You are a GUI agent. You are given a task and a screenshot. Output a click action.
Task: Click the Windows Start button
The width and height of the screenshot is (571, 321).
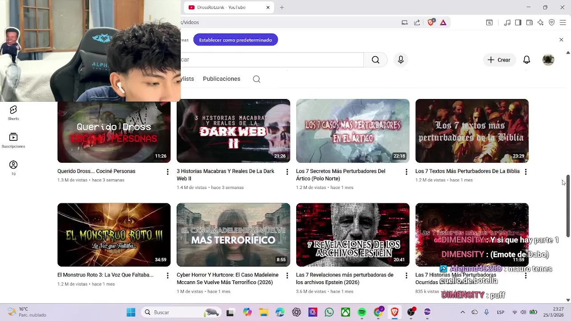coord(131,312)
